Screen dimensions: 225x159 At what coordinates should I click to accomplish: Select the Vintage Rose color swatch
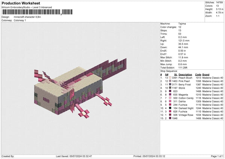pyautogui.click(x=170, y=115)
